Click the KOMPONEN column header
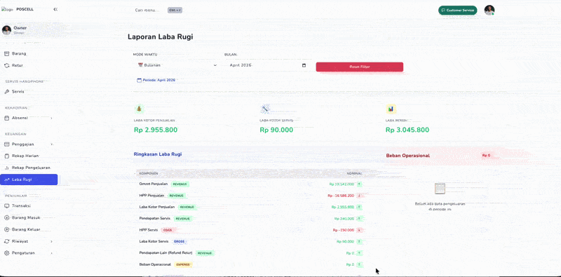The height and width of the screenshot is (277, 561). [149, 174]
